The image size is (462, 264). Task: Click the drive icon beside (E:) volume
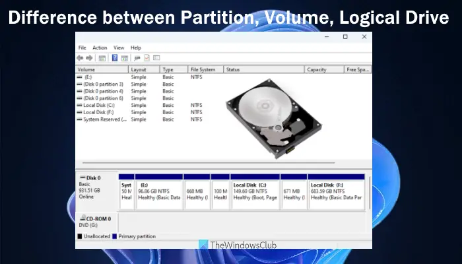(x=79, y=77)
